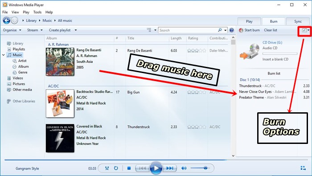This screenshot has height=176, width=312.
Task: Open the View menu
Action: tap(15, 12)
